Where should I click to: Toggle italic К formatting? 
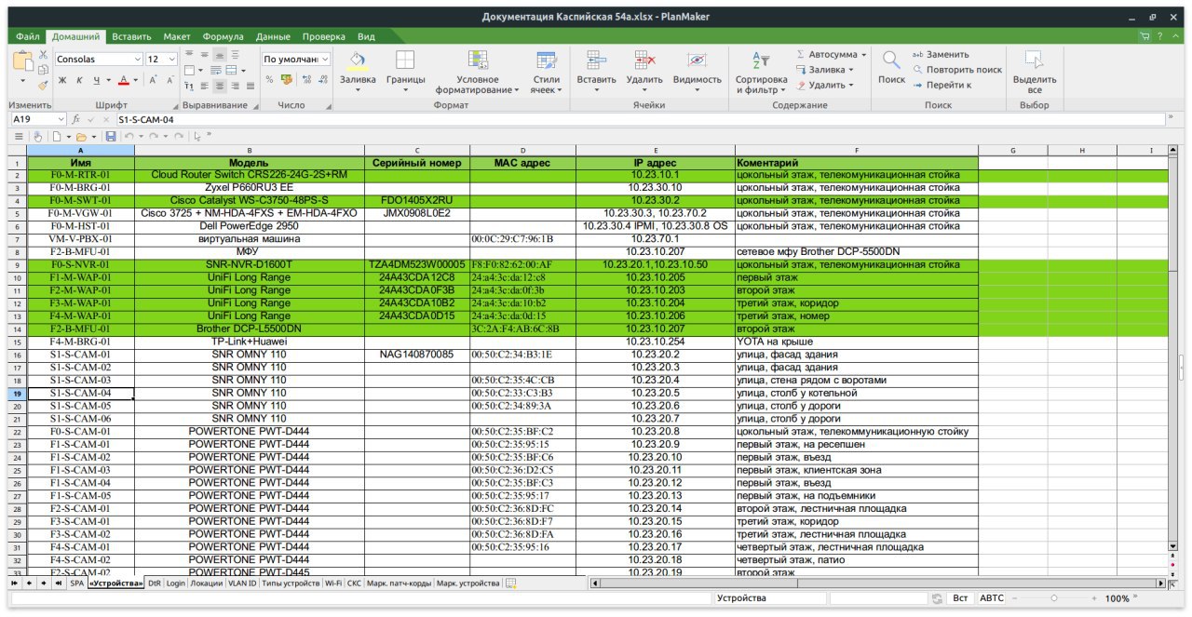pos(79,81)
